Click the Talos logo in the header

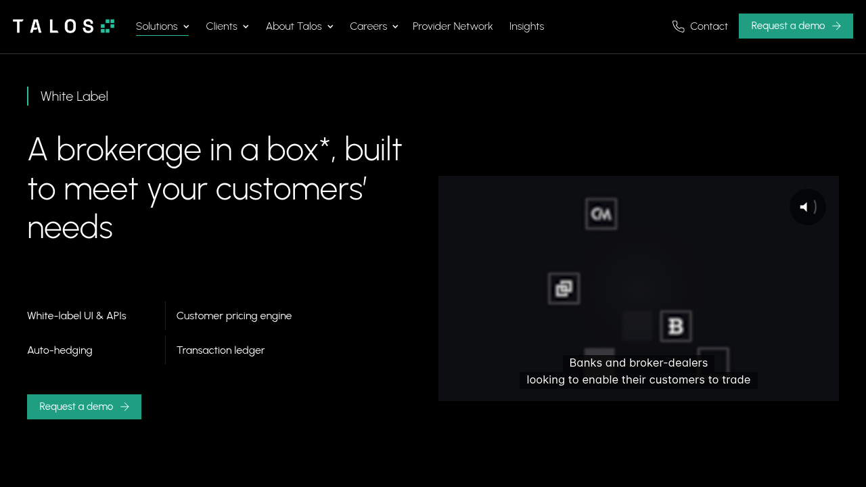64,26
